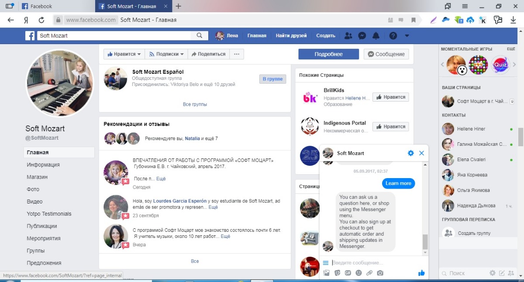Go to next instant game arrow
Viewport: 524px width, 282px height.
coord(514,65)
